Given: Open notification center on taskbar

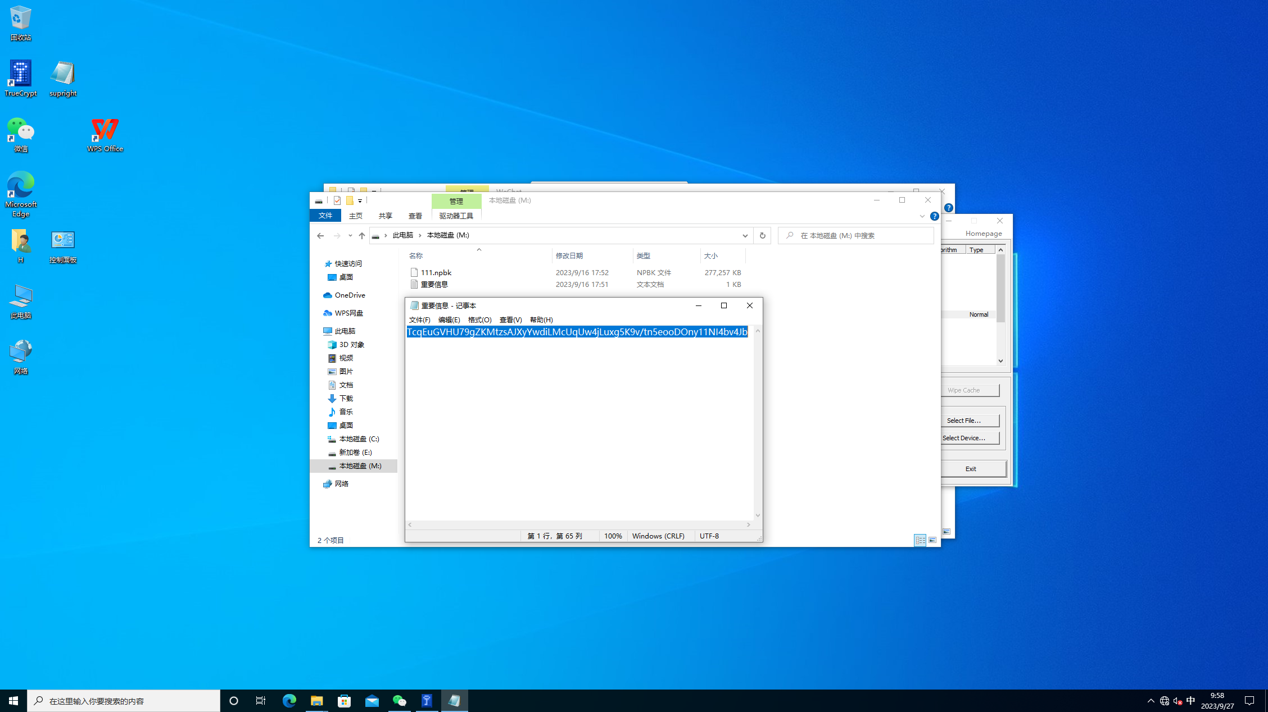Looking at the screenshot, I should pyautogui.click(x=1249, y=701).
